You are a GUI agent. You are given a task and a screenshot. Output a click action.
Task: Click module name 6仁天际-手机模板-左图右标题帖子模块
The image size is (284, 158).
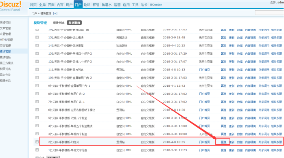tap(72, 110)
